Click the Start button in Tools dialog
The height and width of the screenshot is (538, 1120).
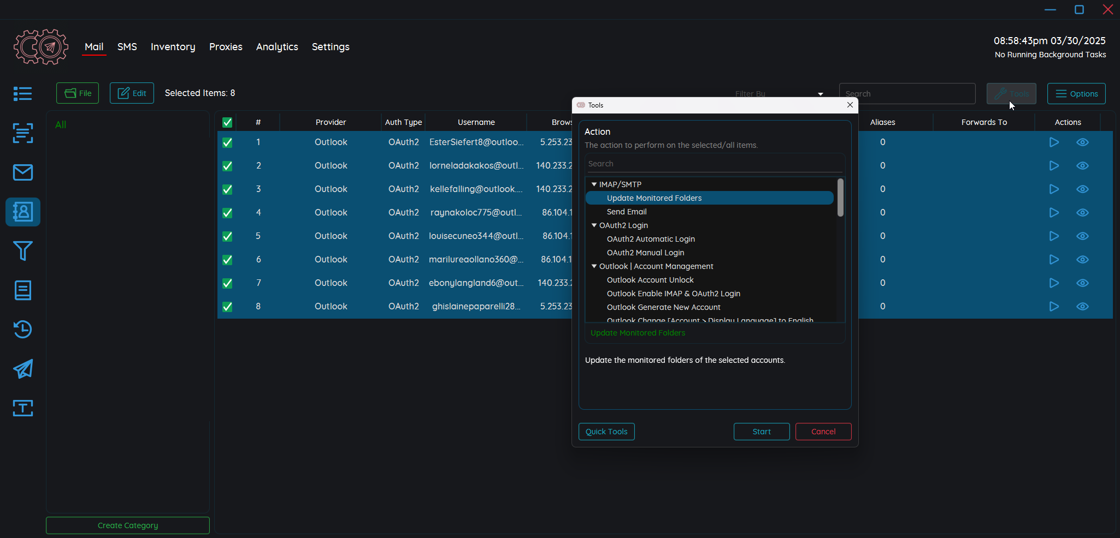click(x=762, y=432)
